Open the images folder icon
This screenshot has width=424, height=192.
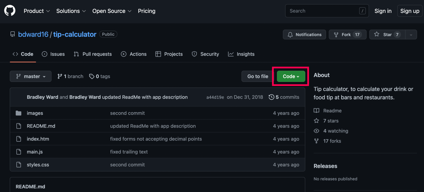(x=18, y=113)
